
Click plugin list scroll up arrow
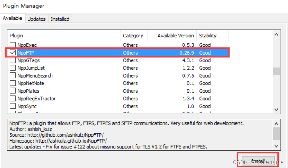tap(276, 34)
